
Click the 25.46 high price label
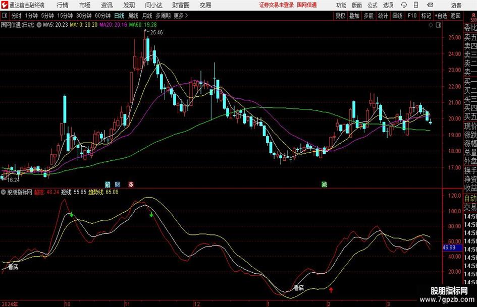point(156,32)
